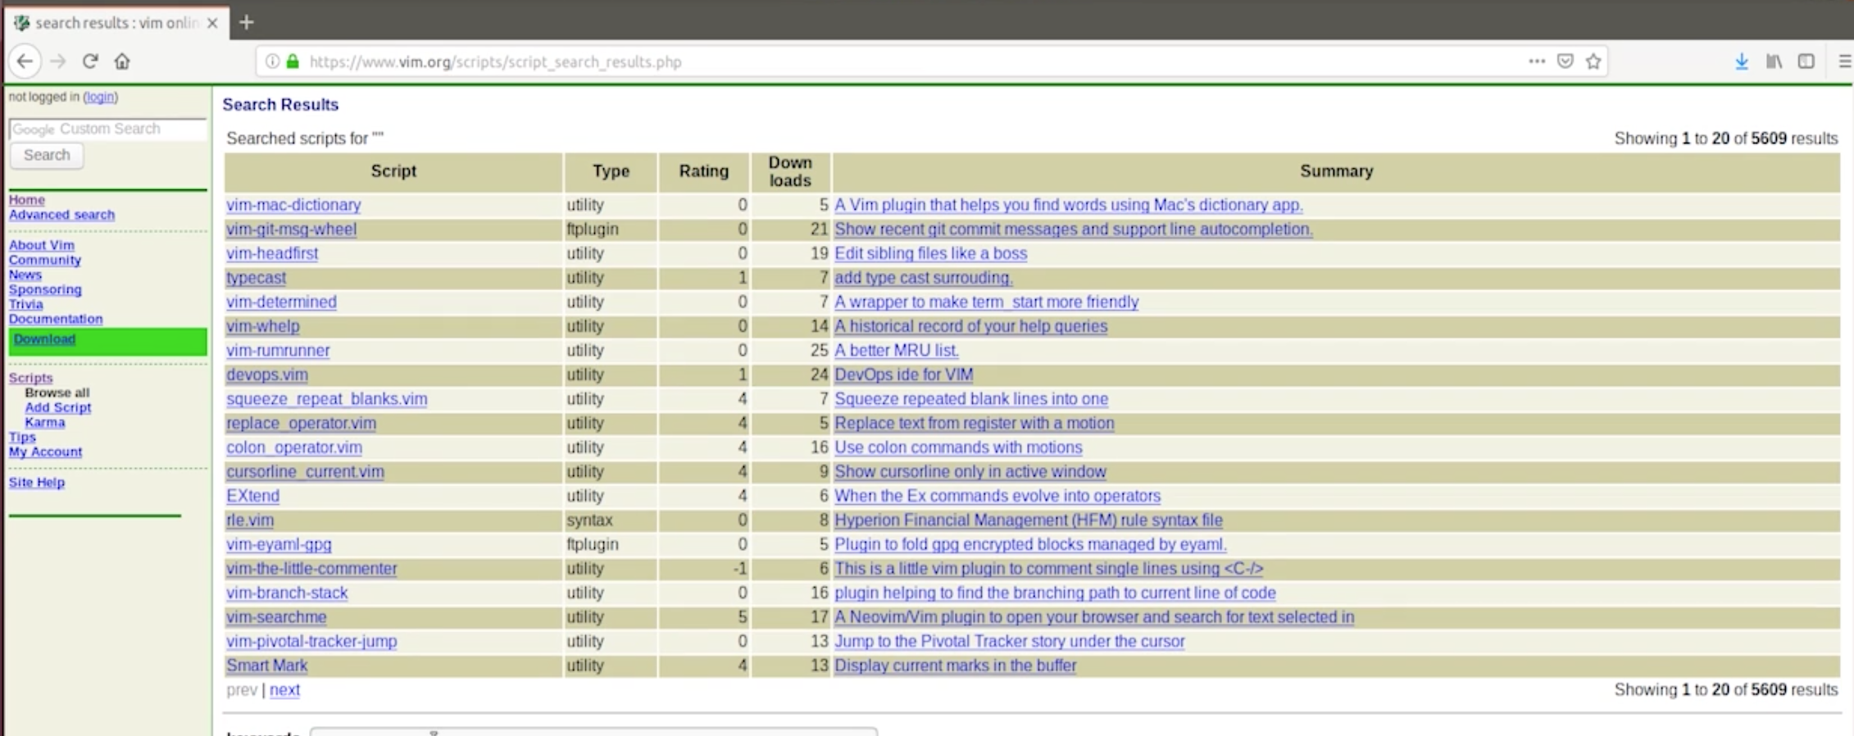Screen dimensions: 1854x736
Task: Open the Scripts sidebar link
Action: [x=30, y=378]
